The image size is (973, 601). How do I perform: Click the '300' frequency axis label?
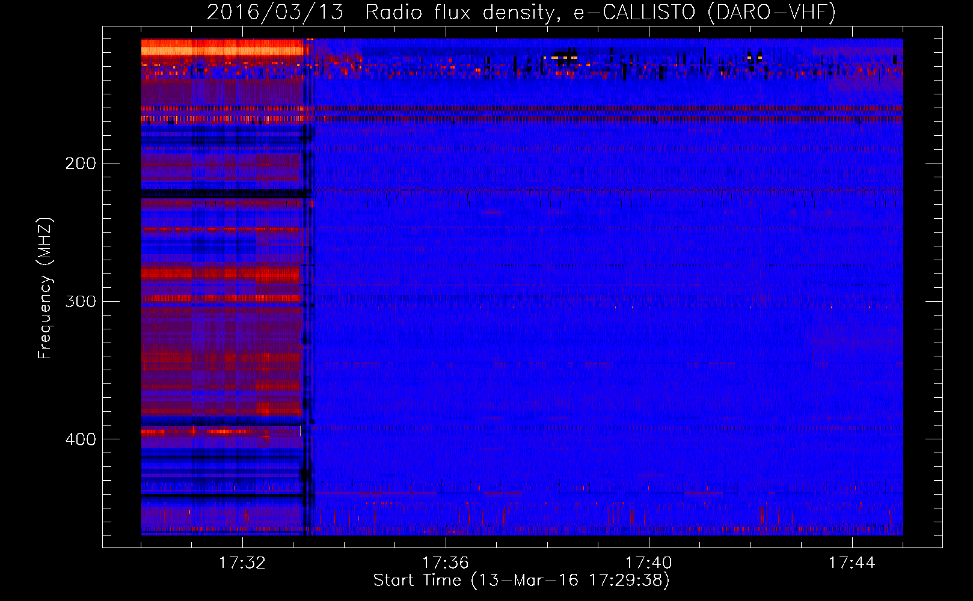coord(81,301)
